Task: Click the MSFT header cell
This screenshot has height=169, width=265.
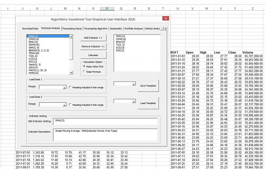Action: 178,53
